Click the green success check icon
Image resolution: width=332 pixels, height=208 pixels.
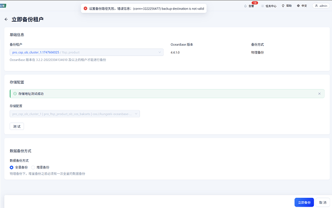[x=15, y=93]
